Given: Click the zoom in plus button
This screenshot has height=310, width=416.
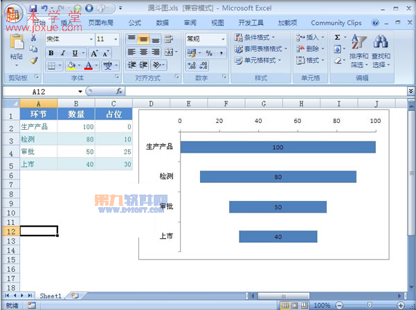Looking at the screenshot, I should pyautogui.click(x=401, y=305).
